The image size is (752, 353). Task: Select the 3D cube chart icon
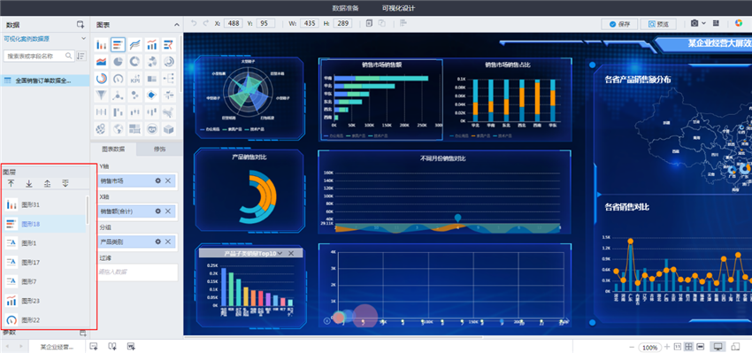[x=168, y=129]
